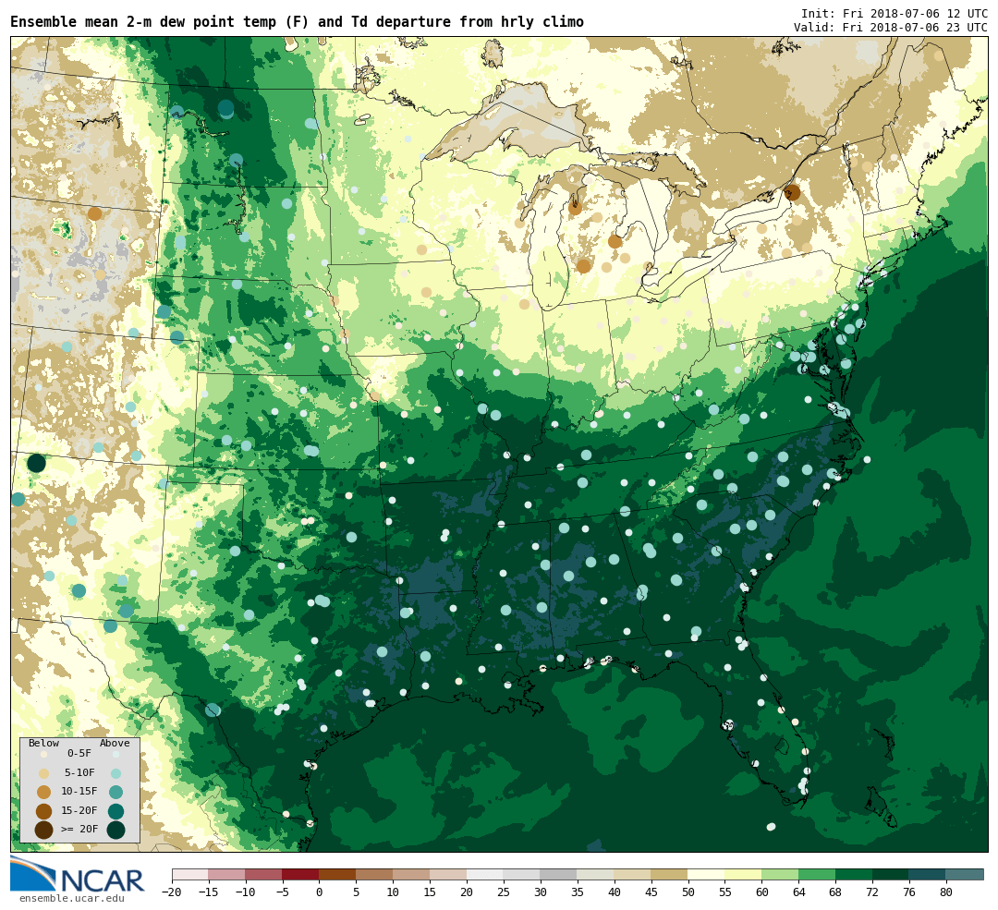Click the colorbar swatch between 15 and 20

pos(449,874)
